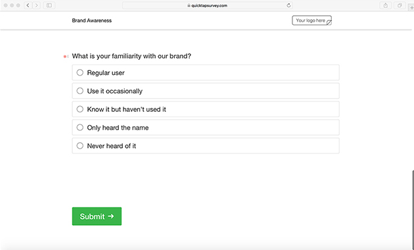The width and height of the screenshot is (414, 250).
Task: Pick the Never heard of it radio button
Action: tap(80, 145)
